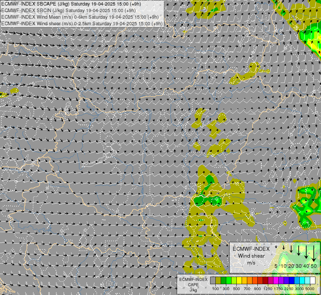Click the Wind Mean 0-6km title line
Image resolution: width=321 pixels, height=295 pixels.
[80, 17]
